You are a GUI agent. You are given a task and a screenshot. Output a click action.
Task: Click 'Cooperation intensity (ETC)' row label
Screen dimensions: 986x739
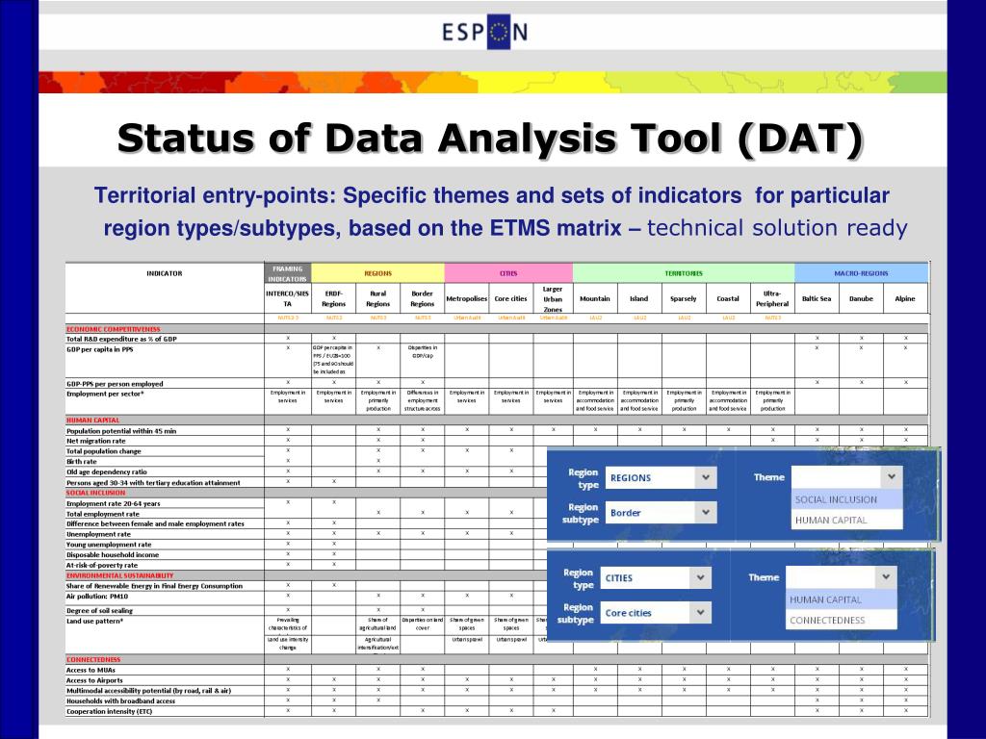110,711
